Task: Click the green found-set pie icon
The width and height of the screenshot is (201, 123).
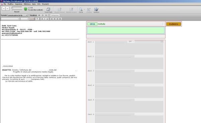Action: click(25, 9)
